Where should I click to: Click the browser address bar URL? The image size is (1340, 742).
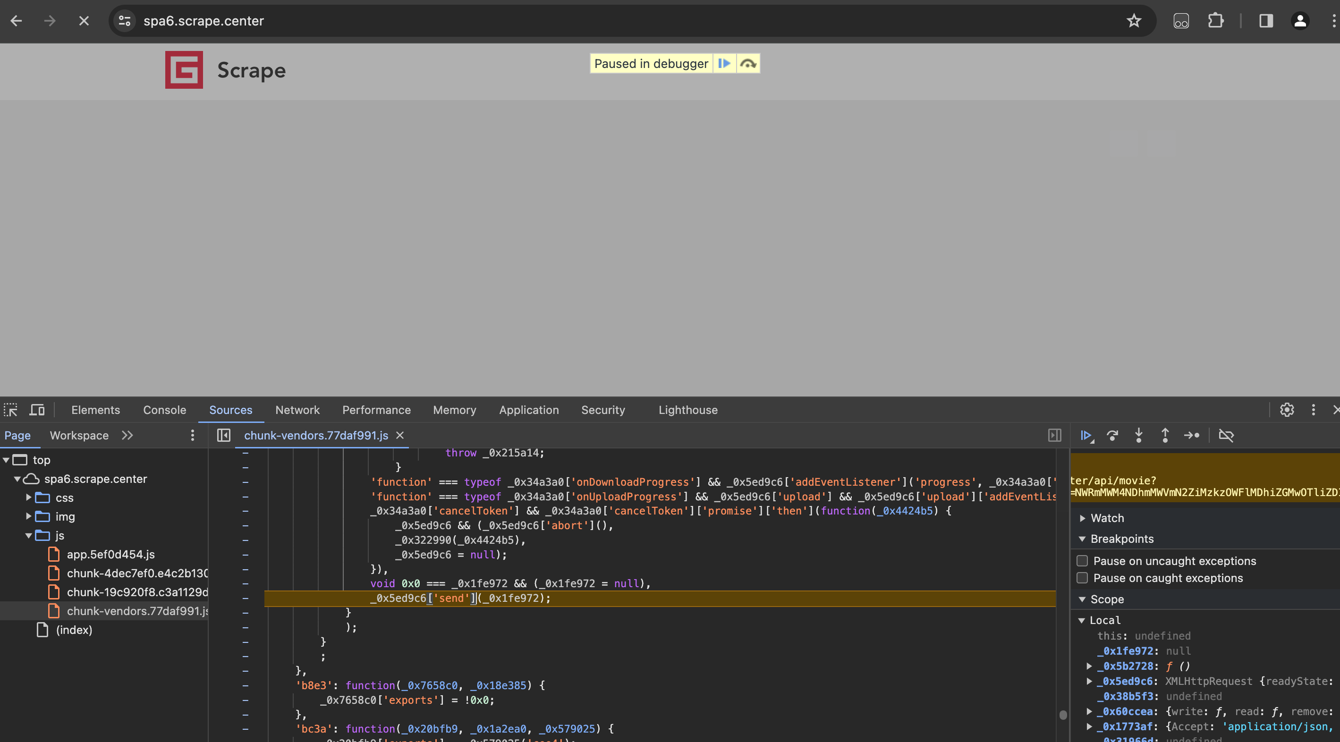click(x=204, y=21)
